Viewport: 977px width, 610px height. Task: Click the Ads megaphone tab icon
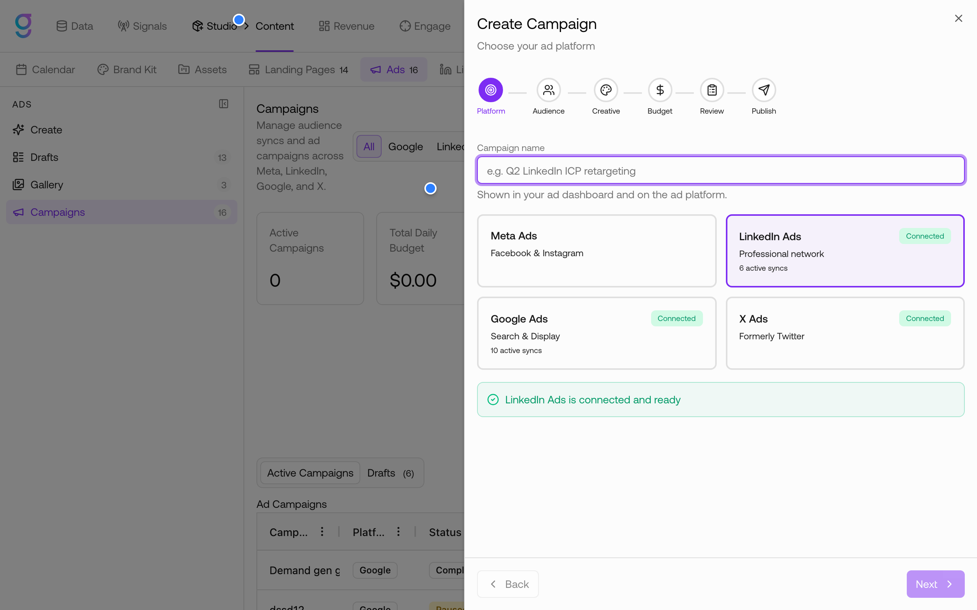pyautogui.click(x=376, y=69)
